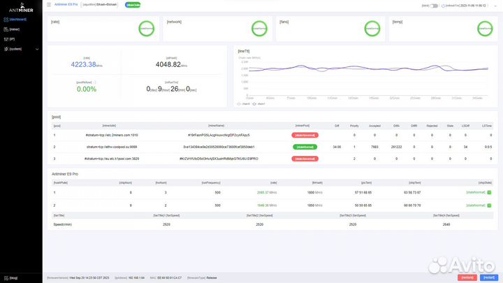The width and height of the screenshot is (503, 283).
Task: Click the firmware version date in footer
Action: pos(89,278)
